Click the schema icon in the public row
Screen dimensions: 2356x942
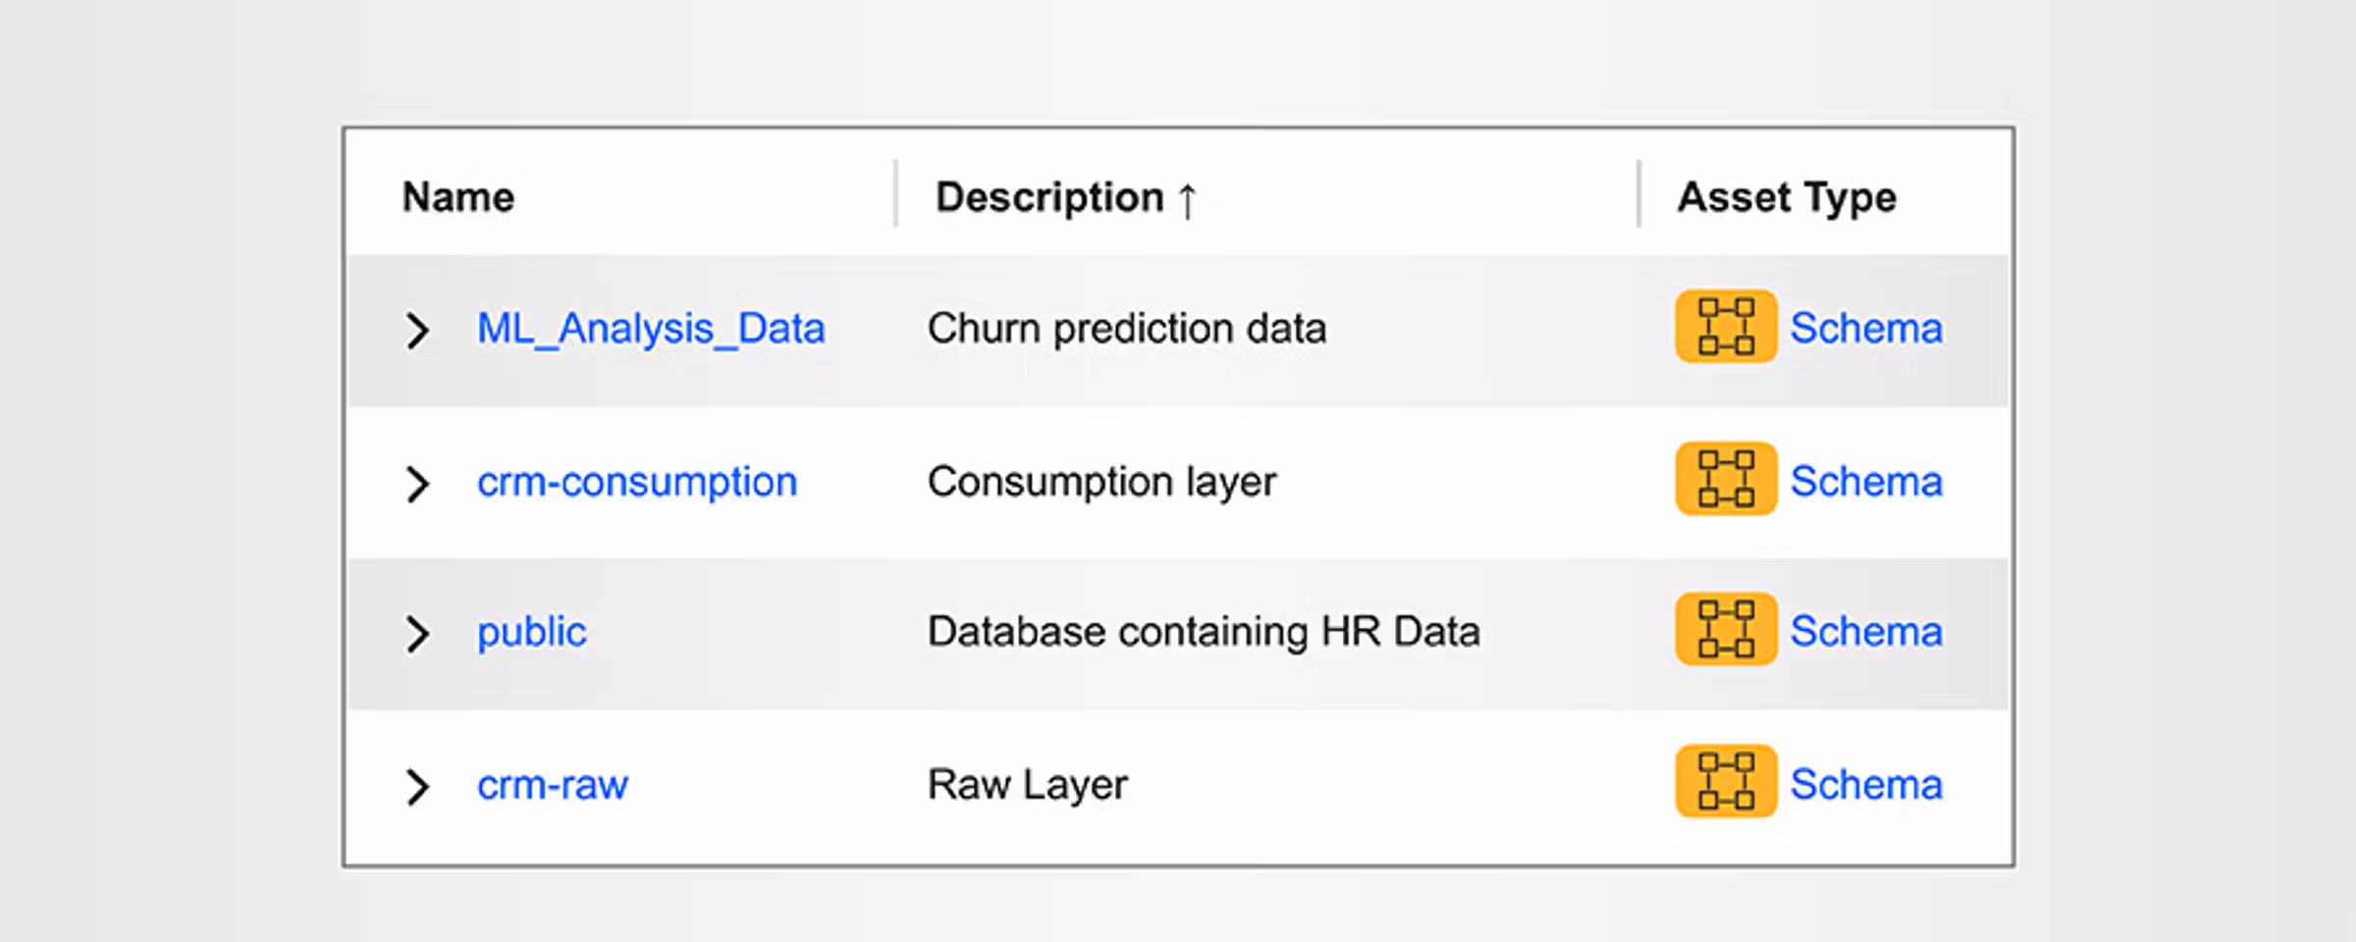[1725, 630]
